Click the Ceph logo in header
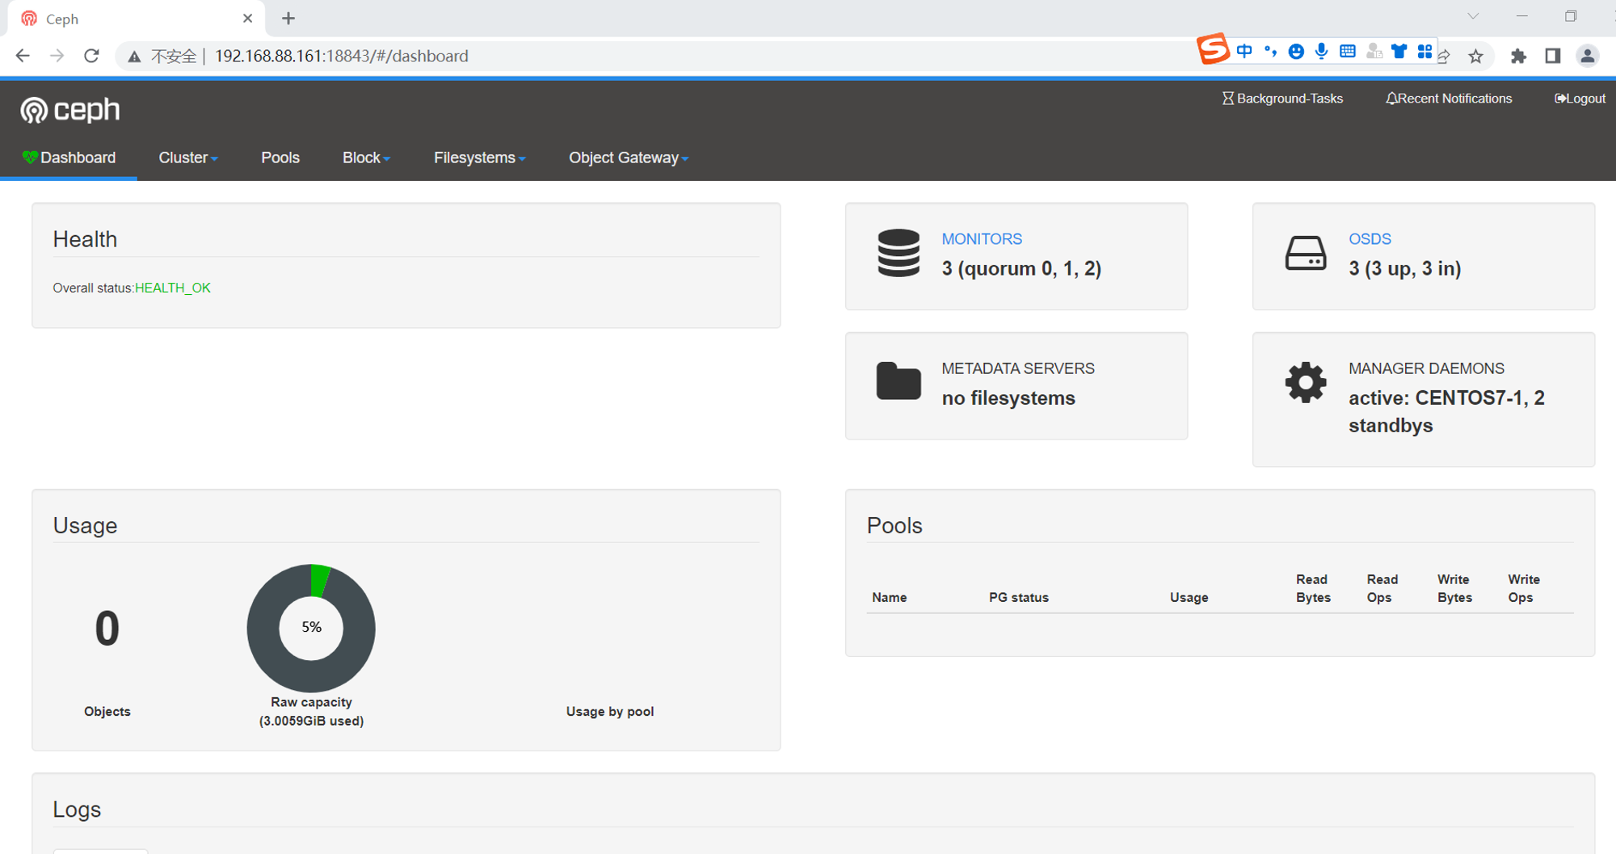The width and height of the screenshot is (1616, 854). point(70,110)
